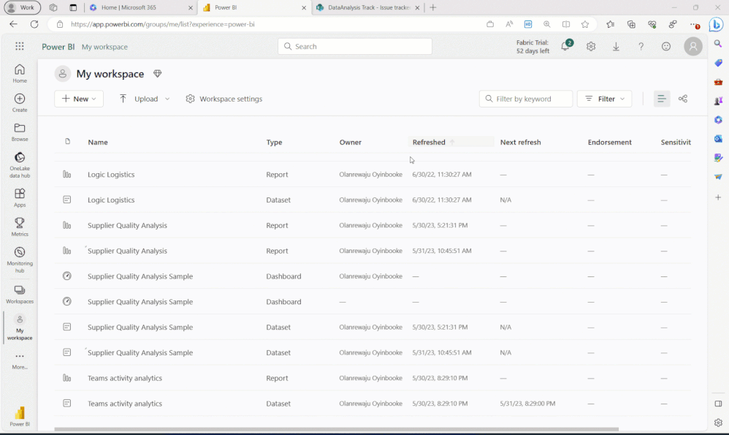Go back in browser

pos(13,24)
